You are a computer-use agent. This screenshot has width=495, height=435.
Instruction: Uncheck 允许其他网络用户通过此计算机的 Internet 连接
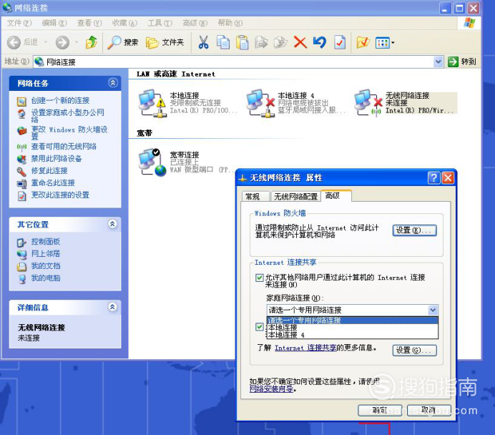point(259,278)
